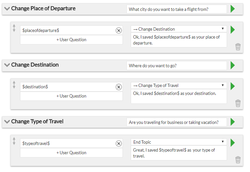Image resolution: width=250 pixels, height=172 pixels.
Task: Run the $placeofdeparture$ answer with green arrow
Action: [x=233, y=30]
